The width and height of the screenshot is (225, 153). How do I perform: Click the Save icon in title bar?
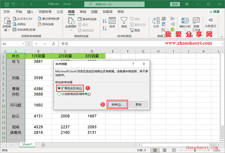click(7, 4)
